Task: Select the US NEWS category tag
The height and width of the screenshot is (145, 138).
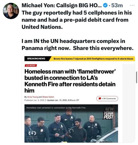Action: point(31,66)
